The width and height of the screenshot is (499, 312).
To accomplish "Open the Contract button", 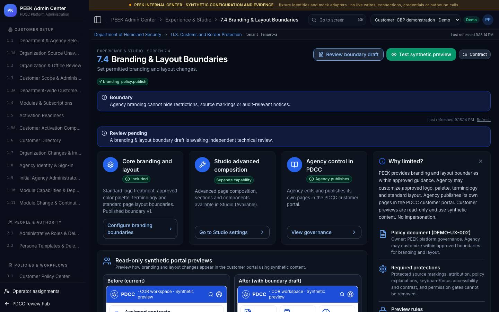I will [475, 54].
